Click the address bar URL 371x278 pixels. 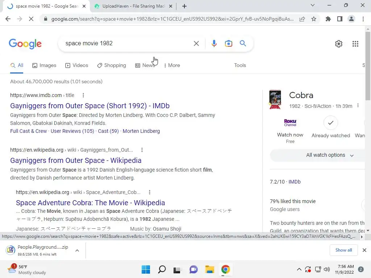coord(173,19)
